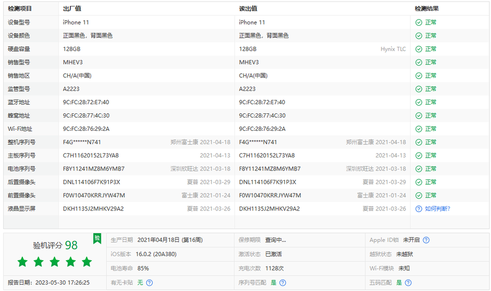Viewport: 491px width, 291px height.
Task: Click the help icon beside Apple ID锁 未开启
Action: (426, 240)
